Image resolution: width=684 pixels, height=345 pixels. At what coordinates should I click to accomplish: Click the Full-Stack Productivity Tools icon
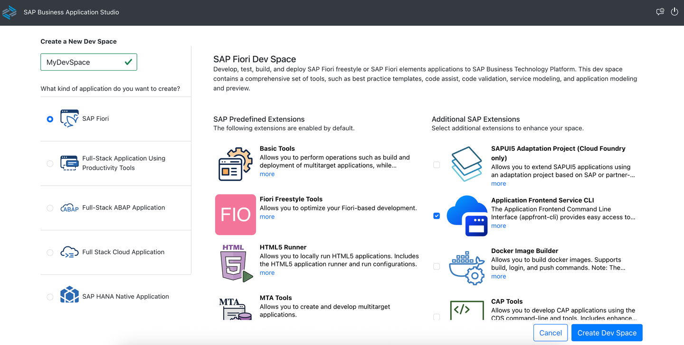point(69,163)
